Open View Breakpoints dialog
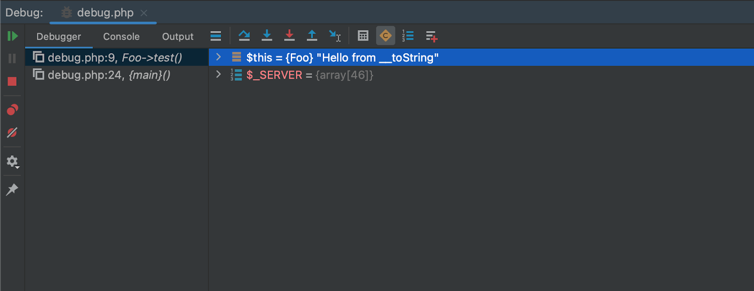 [12, 110]
